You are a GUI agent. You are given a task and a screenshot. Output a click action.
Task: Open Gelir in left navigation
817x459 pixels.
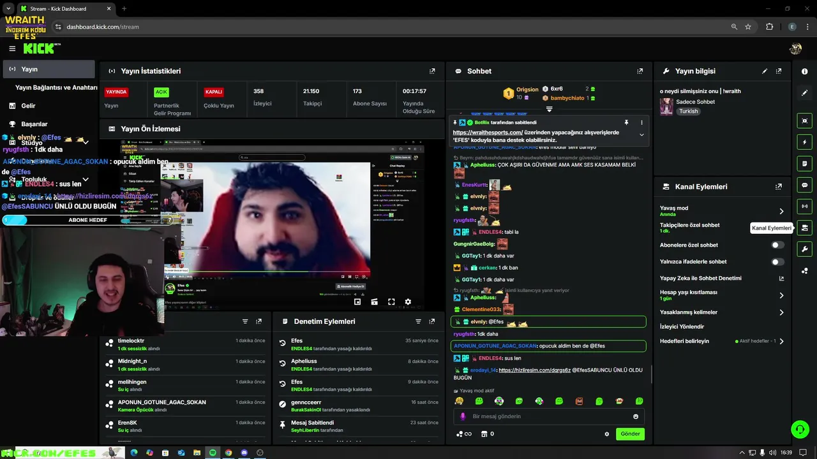tap(28, 106)
